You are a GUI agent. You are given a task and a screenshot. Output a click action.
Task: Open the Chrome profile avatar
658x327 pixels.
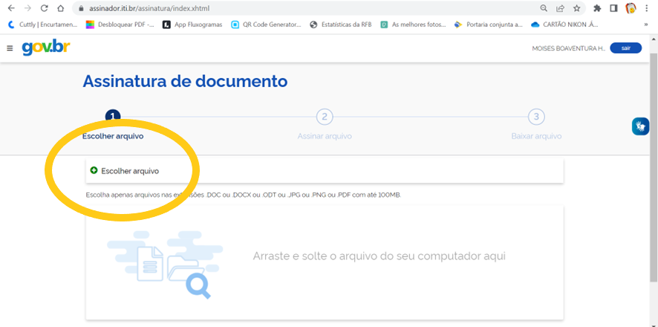click(631, 8)
